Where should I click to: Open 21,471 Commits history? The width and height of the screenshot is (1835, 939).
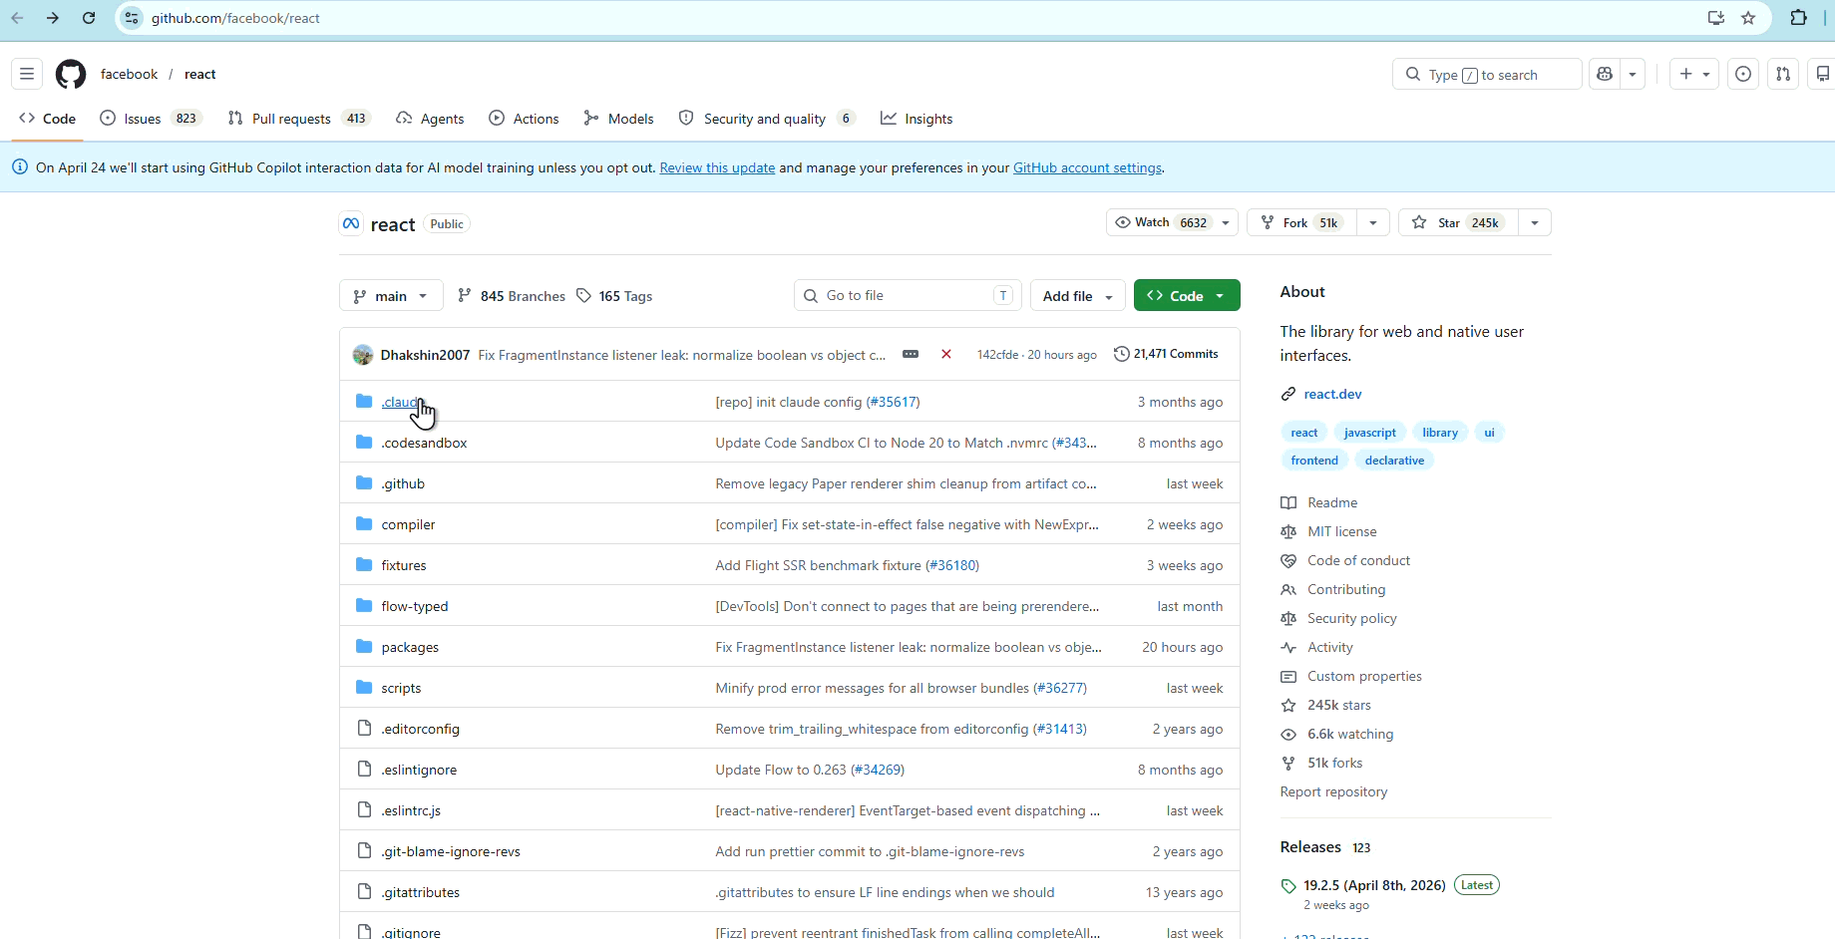coord(1166,354)
